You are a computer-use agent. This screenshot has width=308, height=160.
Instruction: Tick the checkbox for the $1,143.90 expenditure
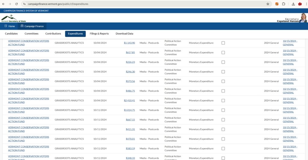click(223, 43)
